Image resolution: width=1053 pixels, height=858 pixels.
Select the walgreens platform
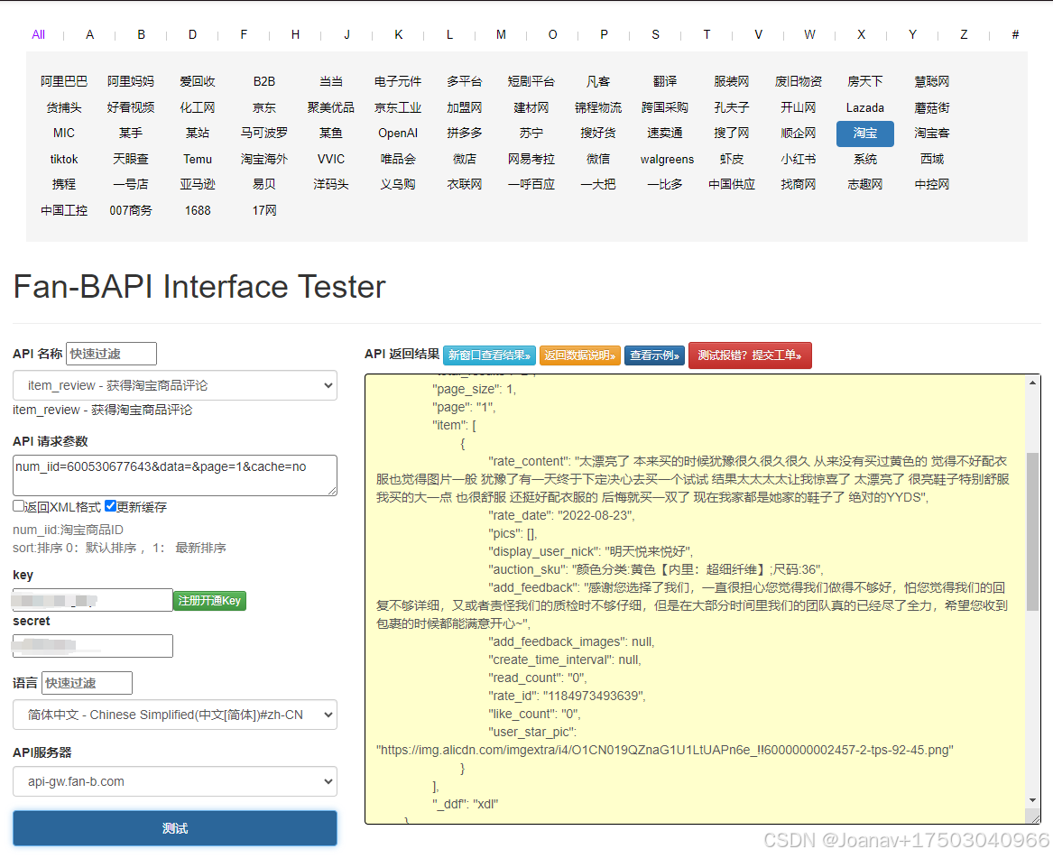click(x=667, y=159)
